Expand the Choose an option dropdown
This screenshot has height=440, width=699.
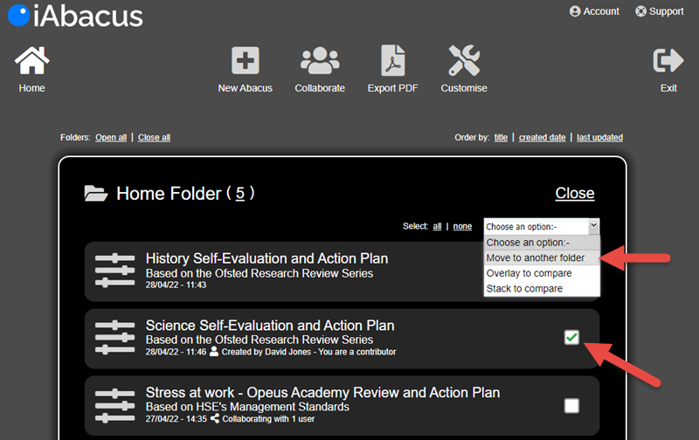pos(542,227)
